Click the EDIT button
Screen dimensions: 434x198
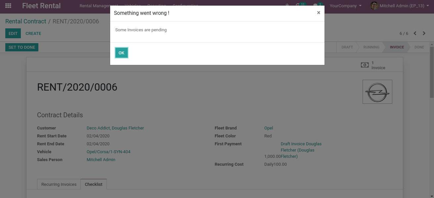13,33
